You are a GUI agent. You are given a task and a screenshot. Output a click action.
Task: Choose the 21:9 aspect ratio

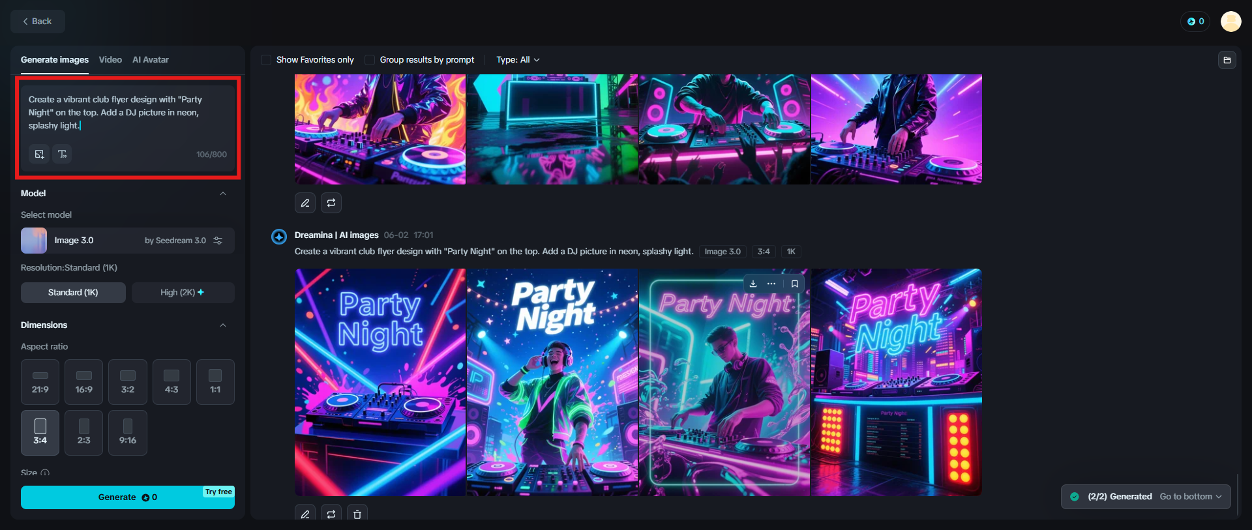click(40, 382)
